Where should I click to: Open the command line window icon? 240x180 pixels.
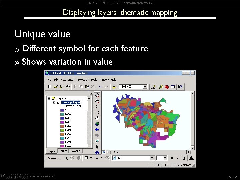[x=173, y=87]
